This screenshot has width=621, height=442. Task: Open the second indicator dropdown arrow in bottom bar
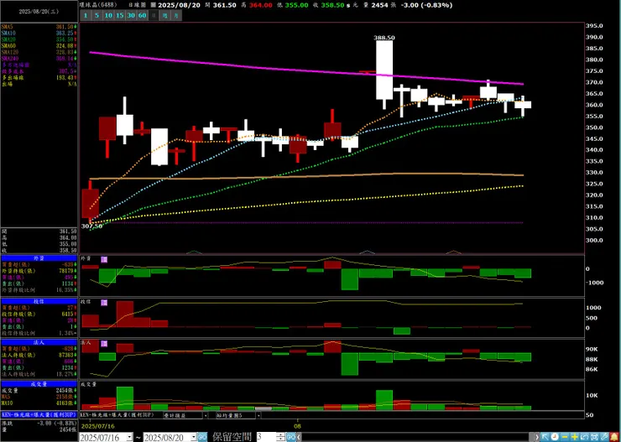pyautogui.click(x=258, y=415)
